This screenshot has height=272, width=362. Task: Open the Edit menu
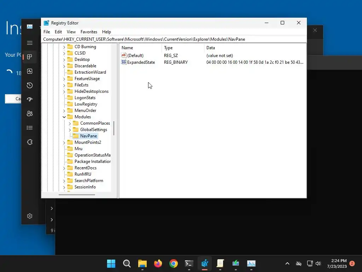tap(58, 32)
